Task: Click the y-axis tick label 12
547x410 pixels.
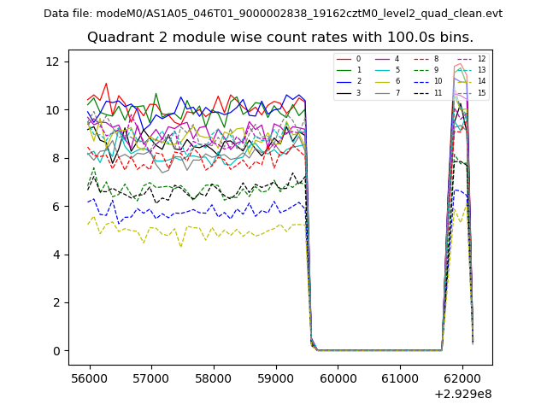Action: pos(53,61)
